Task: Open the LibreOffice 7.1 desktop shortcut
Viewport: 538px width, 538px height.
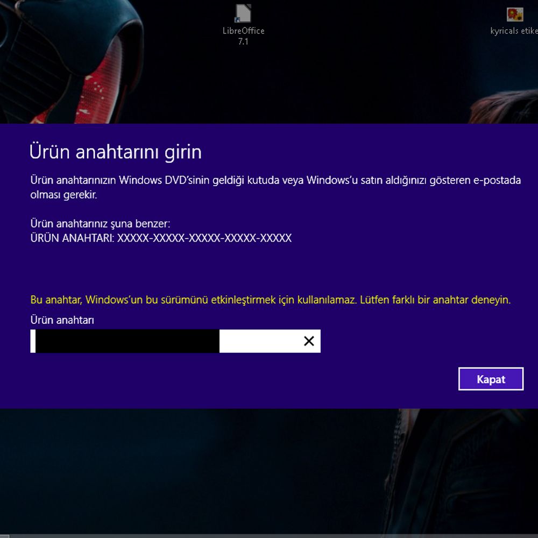Action: (x=243, y=25)
